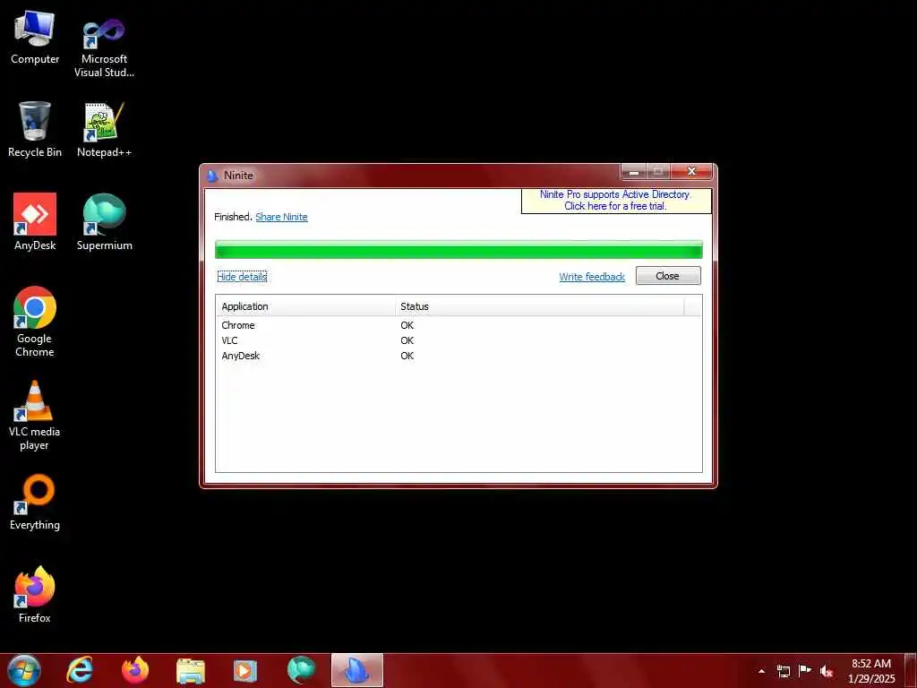Open Supermium from the taskbar
Viewport: 917px width, 688px height.
[301, 670]
